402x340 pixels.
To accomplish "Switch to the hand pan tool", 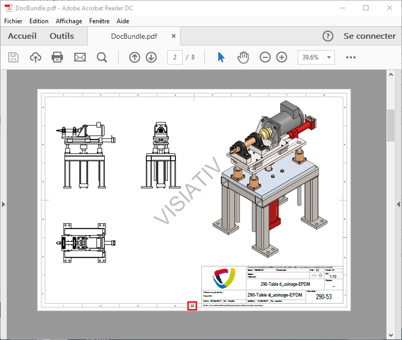I will click(x=243, y=57).
